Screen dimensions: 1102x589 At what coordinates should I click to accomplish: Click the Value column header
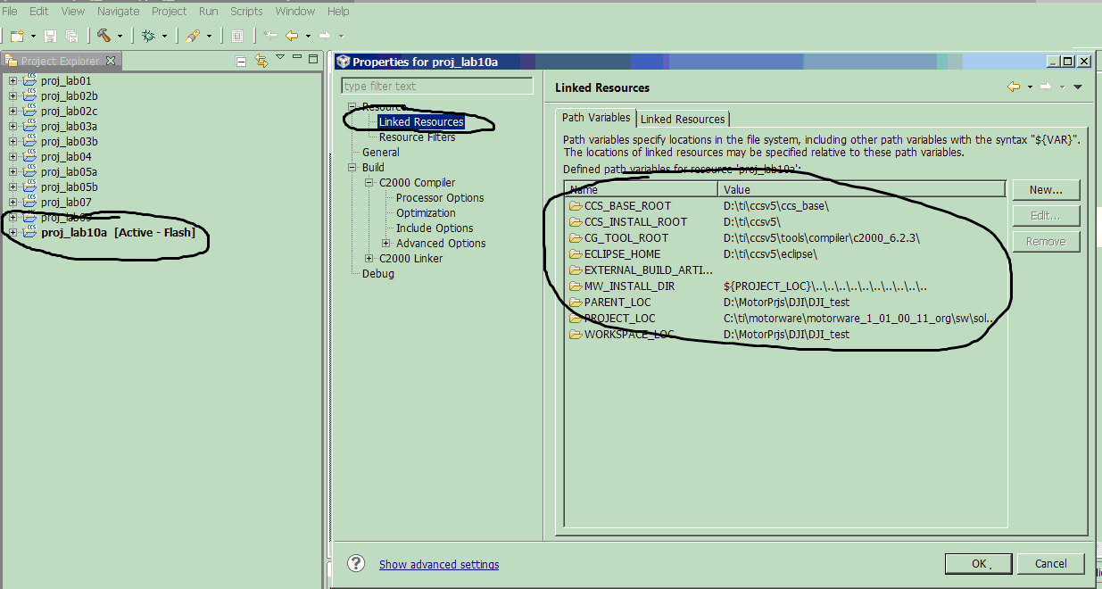pos(862,189)
